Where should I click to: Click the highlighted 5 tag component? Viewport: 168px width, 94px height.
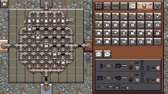pyautogui.click(x=157, y=33)
